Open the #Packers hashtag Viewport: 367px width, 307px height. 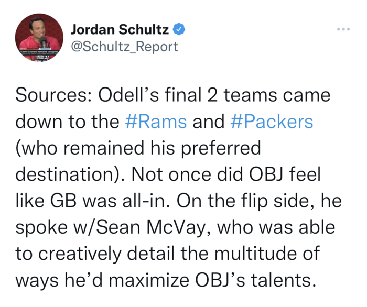(272, 122)
